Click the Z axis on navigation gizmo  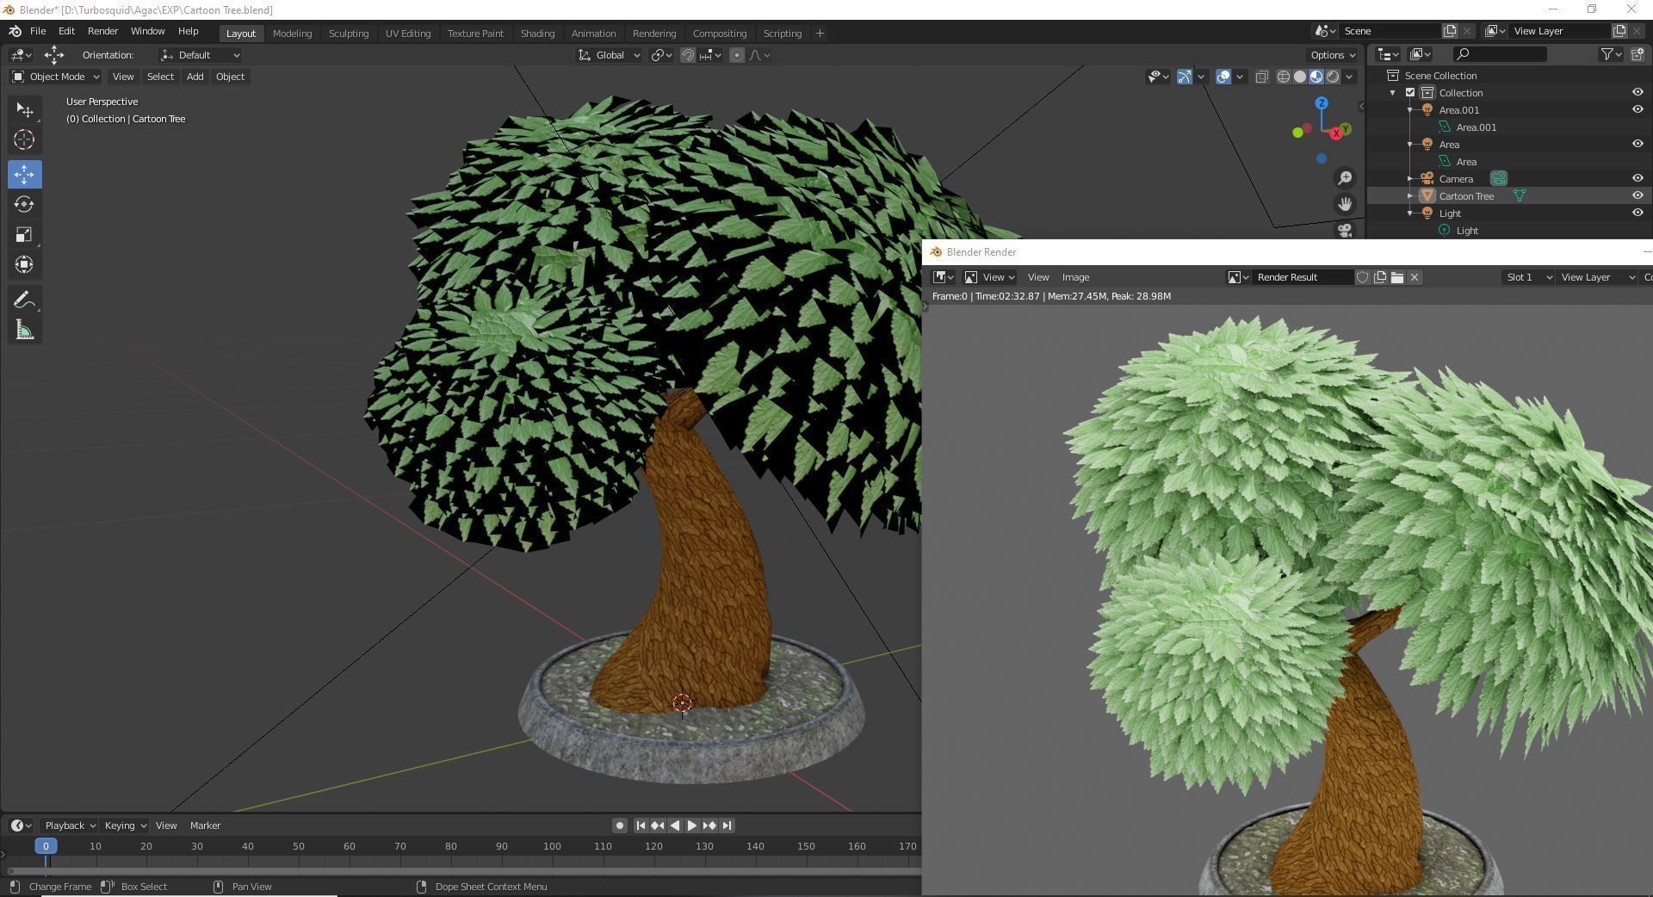tap(1322, 103)
